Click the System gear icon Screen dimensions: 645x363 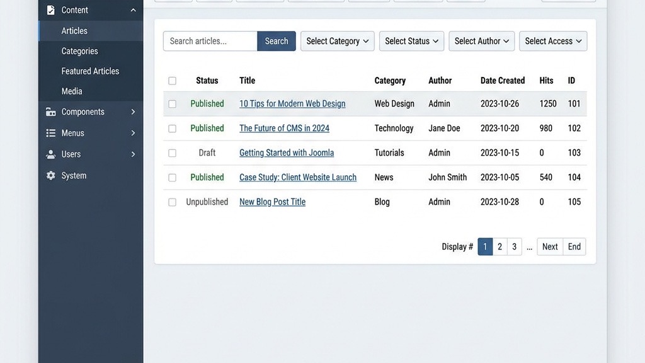(x=51, y=176)
